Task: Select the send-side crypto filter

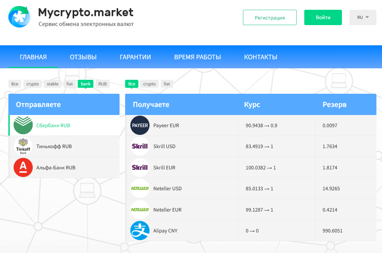Action: [32, 84]
